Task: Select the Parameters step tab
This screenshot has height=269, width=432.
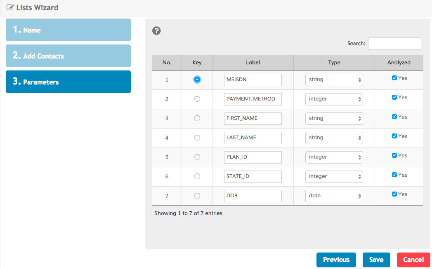Action: click(x=68, y=82)
